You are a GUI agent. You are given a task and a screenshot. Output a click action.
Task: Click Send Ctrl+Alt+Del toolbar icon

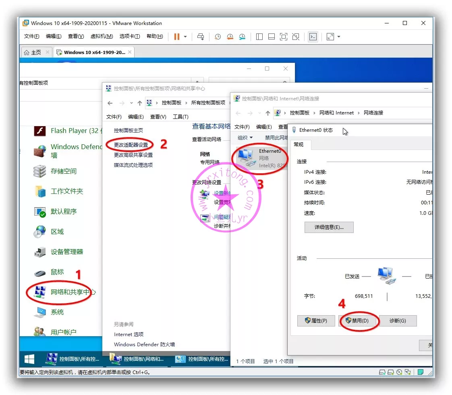pos(201,37)
